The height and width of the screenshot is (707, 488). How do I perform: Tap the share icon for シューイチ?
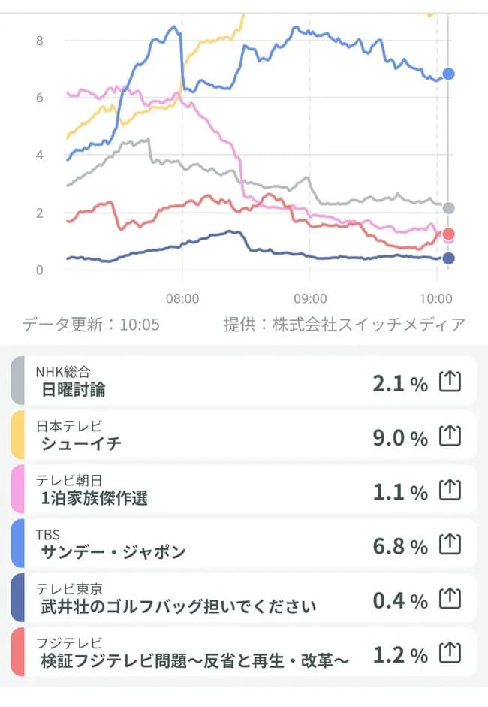450,436
